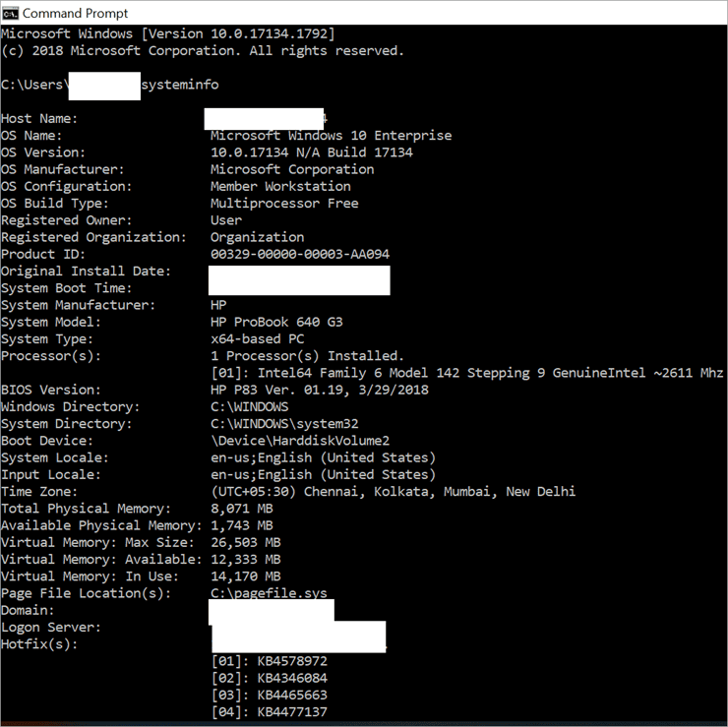Viewport: 728px width, 727px height.
Task: Click the C:\pagefile.sys location value
Action: [269, 593]
